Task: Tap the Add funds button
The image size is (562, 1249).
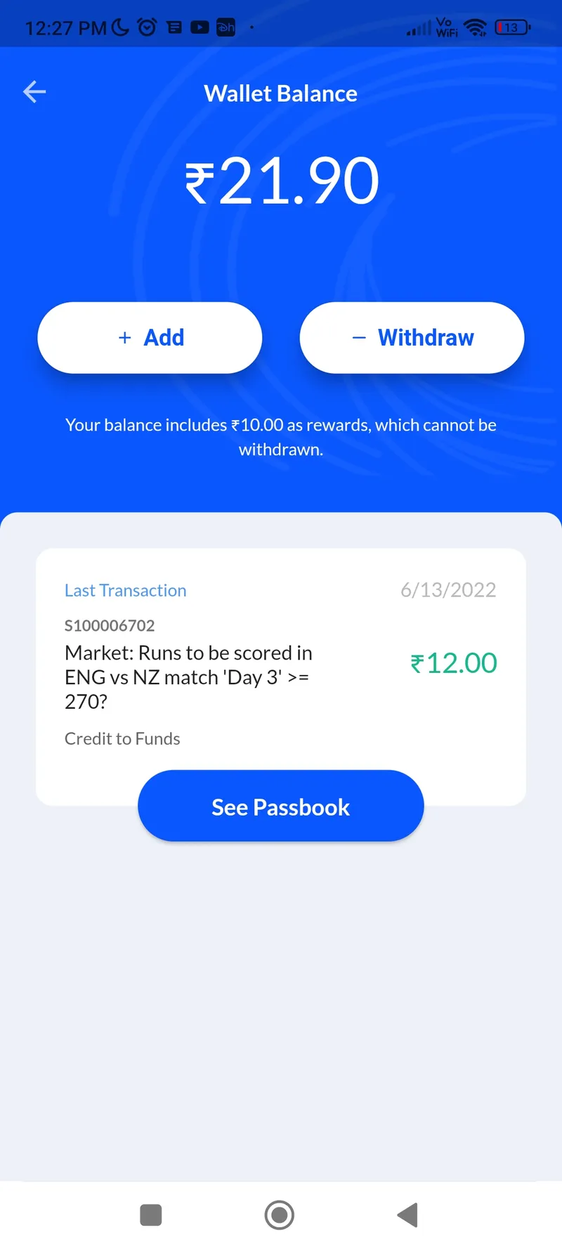Action: coord(150,338)
